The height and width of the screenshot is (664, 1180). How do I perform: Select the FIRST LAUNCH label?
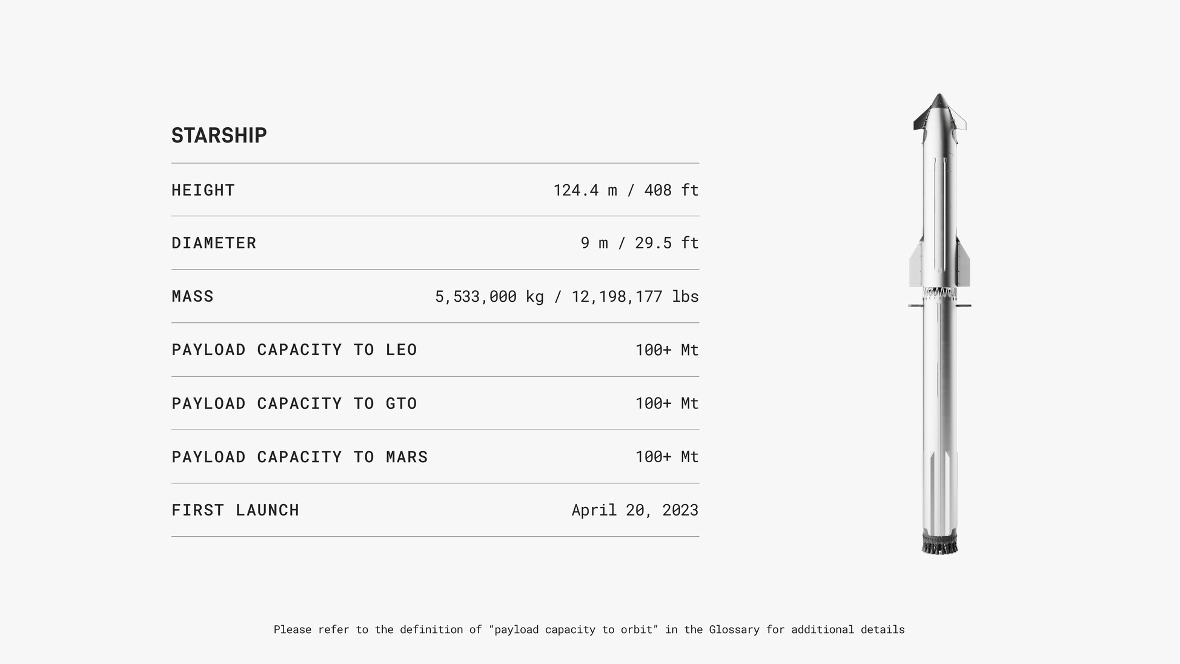click(x=235, y=510)
